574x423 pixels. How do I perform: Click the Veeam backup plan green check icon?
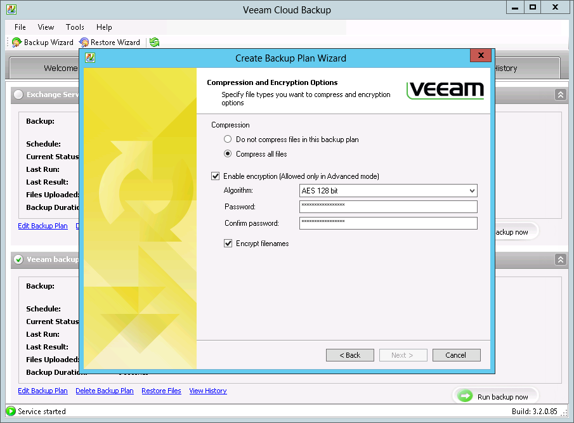click(18, 259)
